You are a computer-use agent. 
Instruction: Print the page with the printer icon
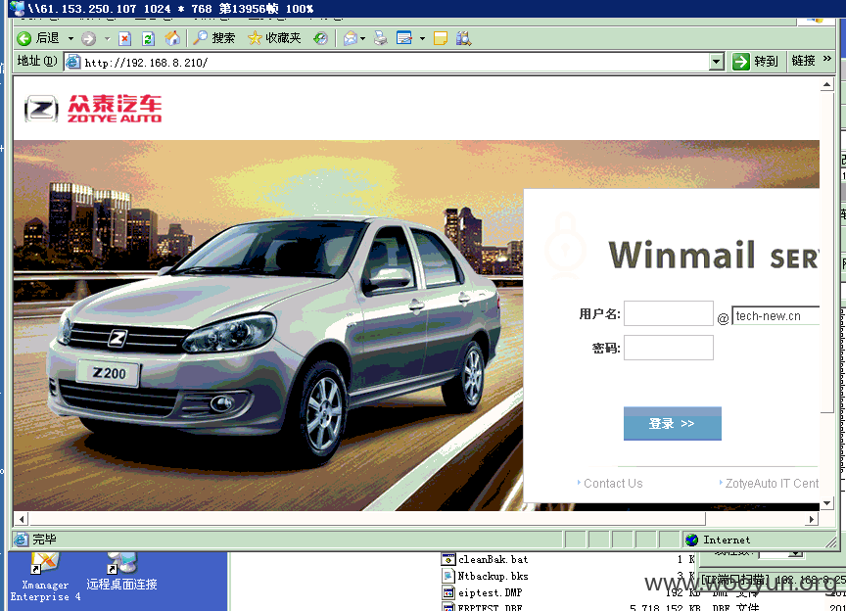pyautogui.click(x=380, y=38)
